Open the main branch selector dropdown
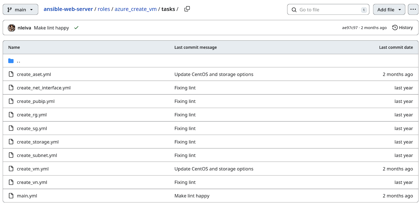Viewport: 420px width, 205px height. (x=20, y=9)
